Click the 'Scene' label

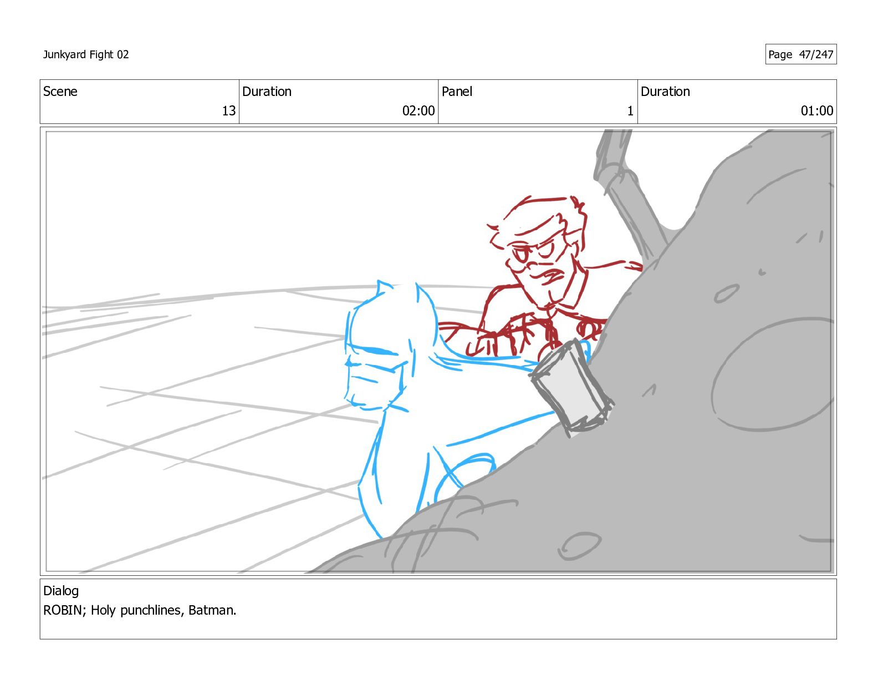60,92
